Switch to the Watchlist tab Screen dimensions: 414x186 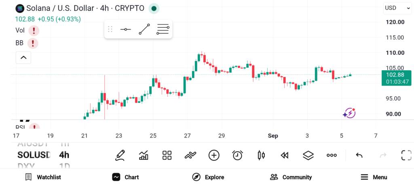43,177
